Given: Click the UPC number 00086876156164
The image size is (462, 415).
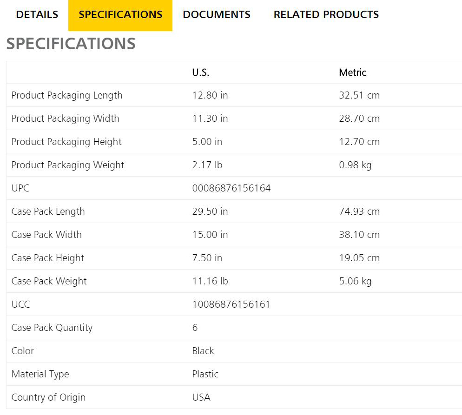Looking at the screenshot, I should click(231, 188).
